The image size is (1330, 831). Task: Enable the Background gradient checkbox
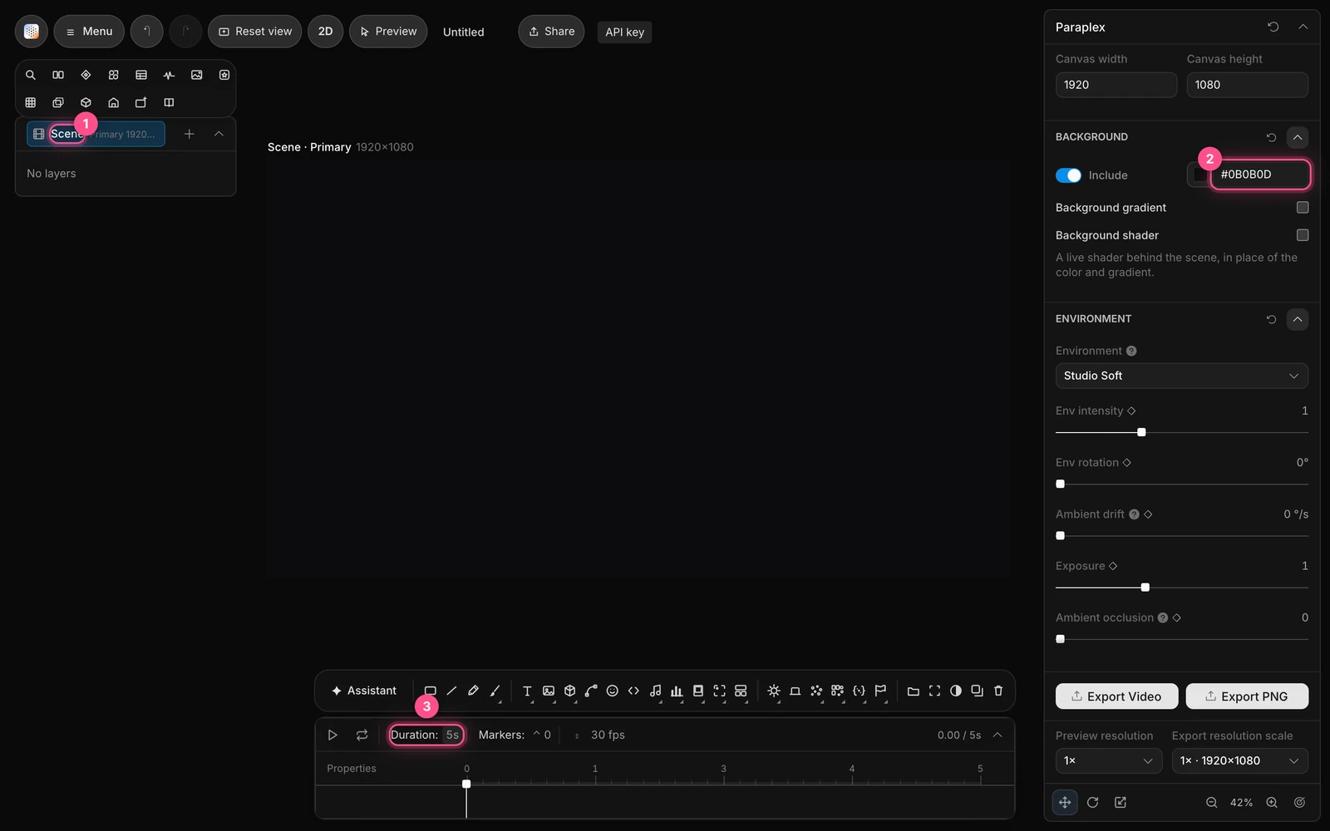click(x=1303, y=207)
